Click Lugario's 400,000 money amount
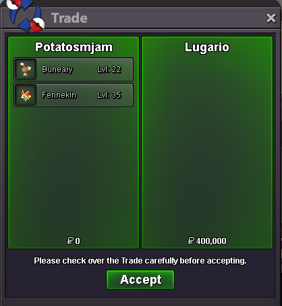The image size is (282, 306). pos(211,241)
